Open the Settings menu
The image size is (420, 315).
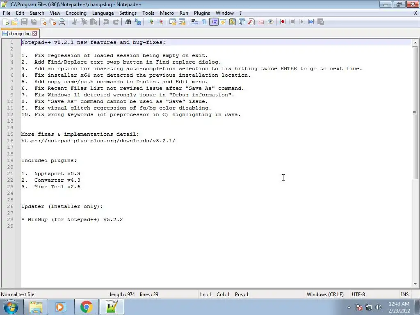pyautogui.click(x=128, y=13)
